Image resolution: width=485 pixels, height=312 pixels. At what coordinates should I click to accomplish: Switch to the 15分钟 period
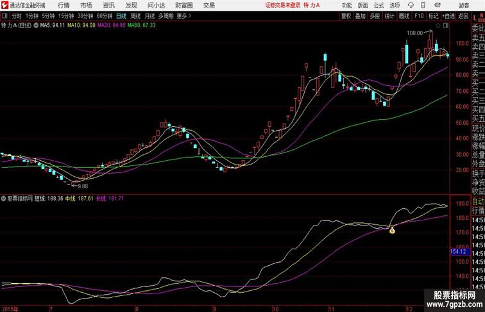point(66,16)
